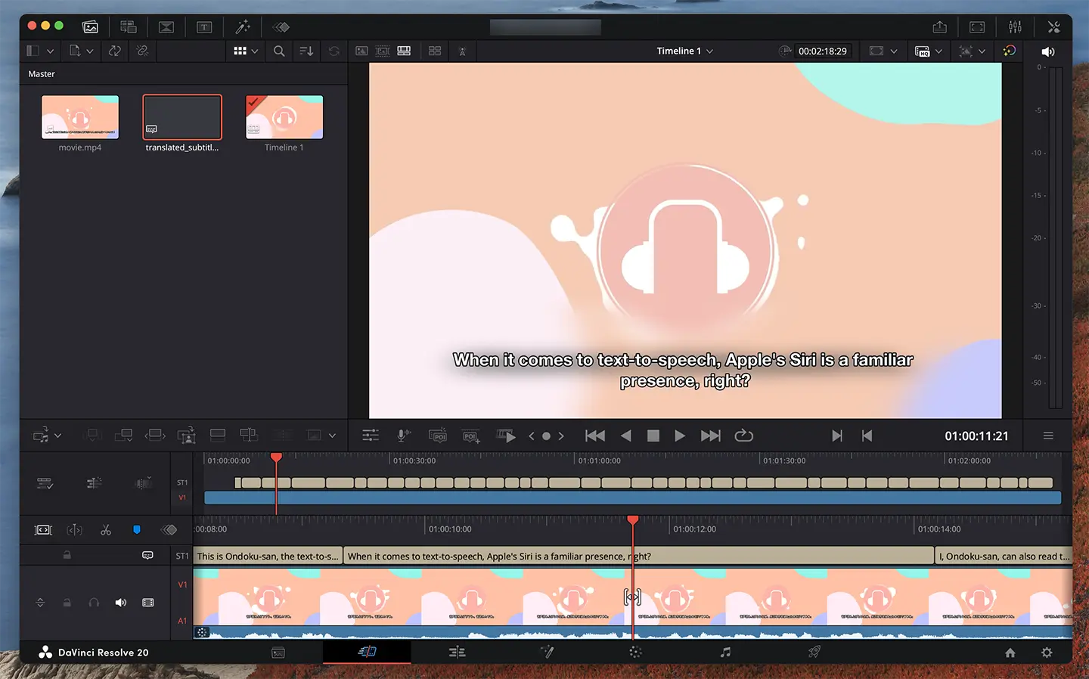Open the audio mixer panel
The height and width of the screenshot is (679, 1089).
click(x=1015, y=27)
